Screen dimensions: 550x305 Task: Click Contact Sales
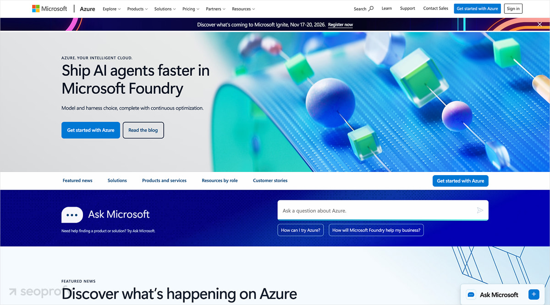click(436, 8)
